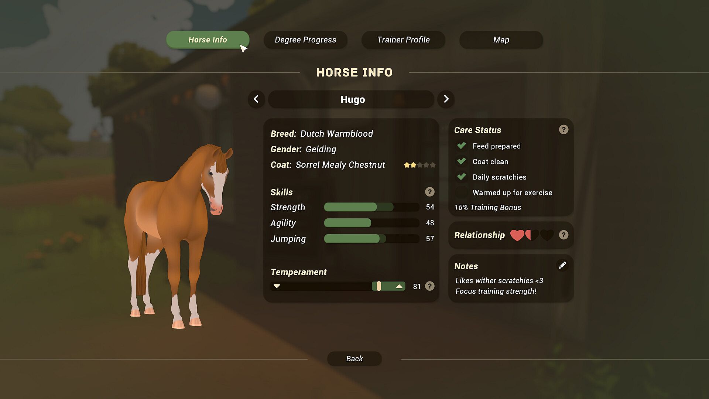Go to previous horse with left chevron
This screenshot has height=399, width=709.
[256, 99]
